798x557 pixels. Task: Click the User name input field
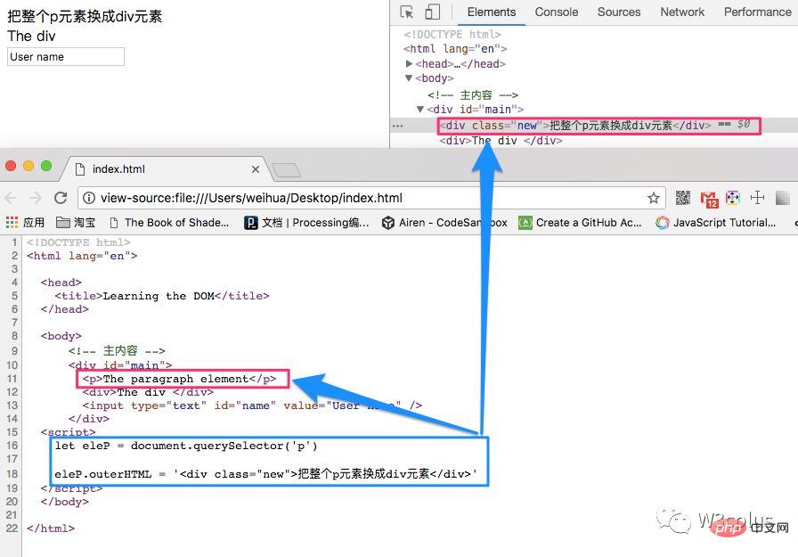(x=66, y=56)
